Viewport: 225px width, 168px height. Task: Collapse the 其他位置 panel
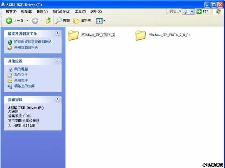coord(57,61)
